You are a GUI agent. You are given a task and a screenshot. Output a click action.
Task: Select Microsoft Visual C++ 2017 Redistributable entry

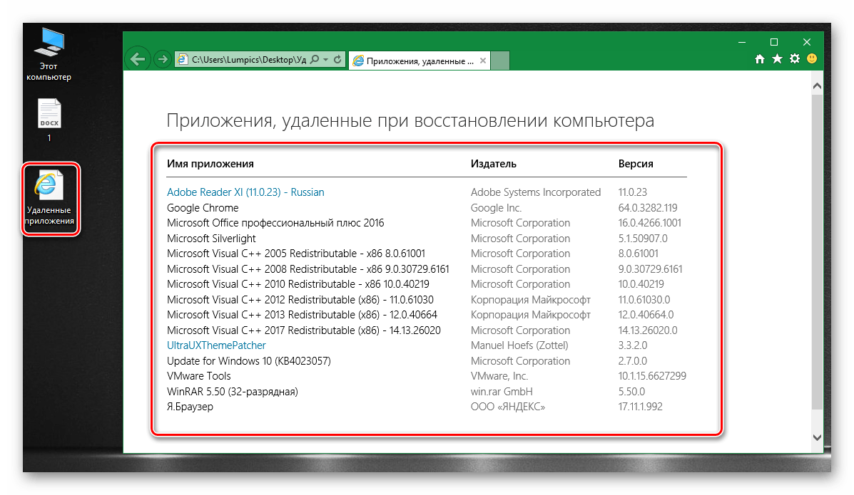point(304,330)
